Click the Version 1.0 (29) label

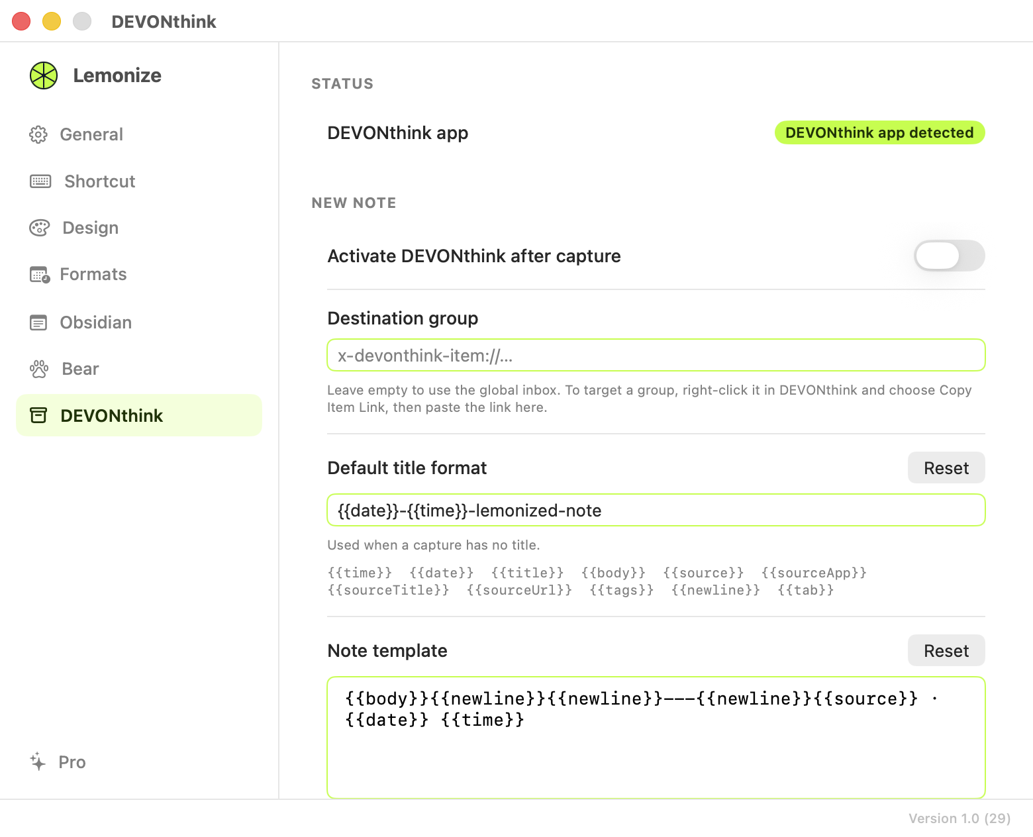pyautogui.click(x=959, y=818)
